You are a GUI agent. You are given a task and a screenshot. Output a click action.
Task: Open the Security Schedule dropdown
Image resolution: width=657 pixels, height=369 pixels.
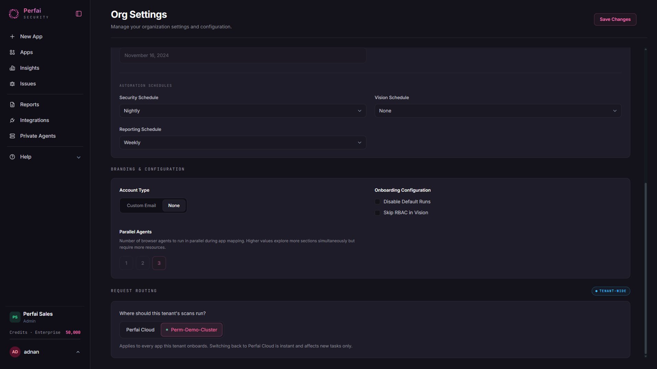243,111
